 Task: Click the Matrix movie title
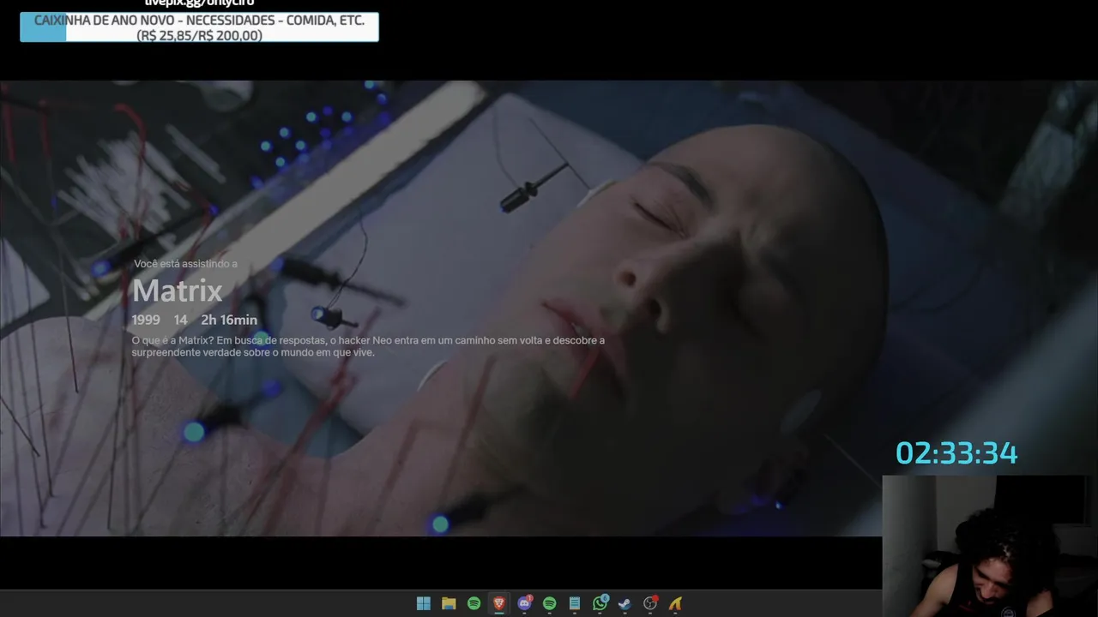click(177, 291)
